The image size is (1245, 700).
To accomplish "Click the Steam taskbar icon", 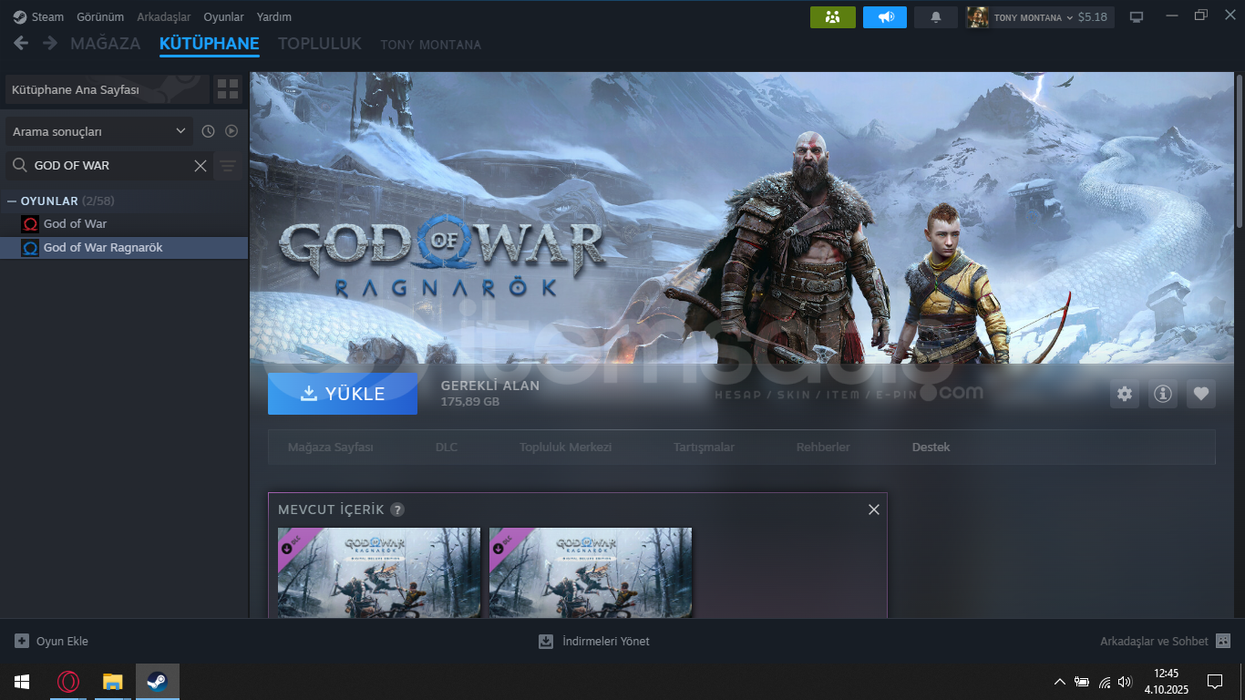I will pos(157,682).
